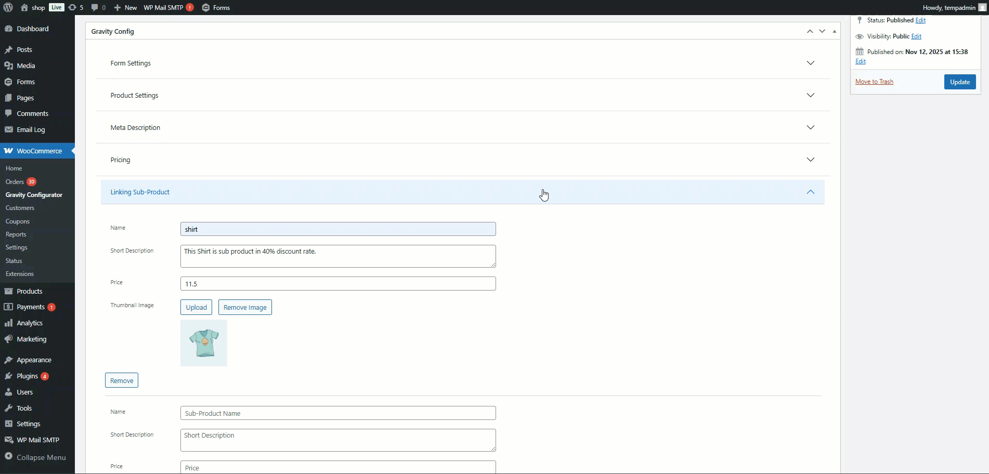Toggle the Gravity Config panel triangle
Viewport: 989px width, 474px height.
834,32
